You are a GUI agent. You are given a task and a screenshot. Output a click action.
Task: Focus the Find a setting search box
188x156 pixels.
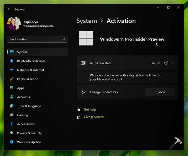tap(34, 39)
